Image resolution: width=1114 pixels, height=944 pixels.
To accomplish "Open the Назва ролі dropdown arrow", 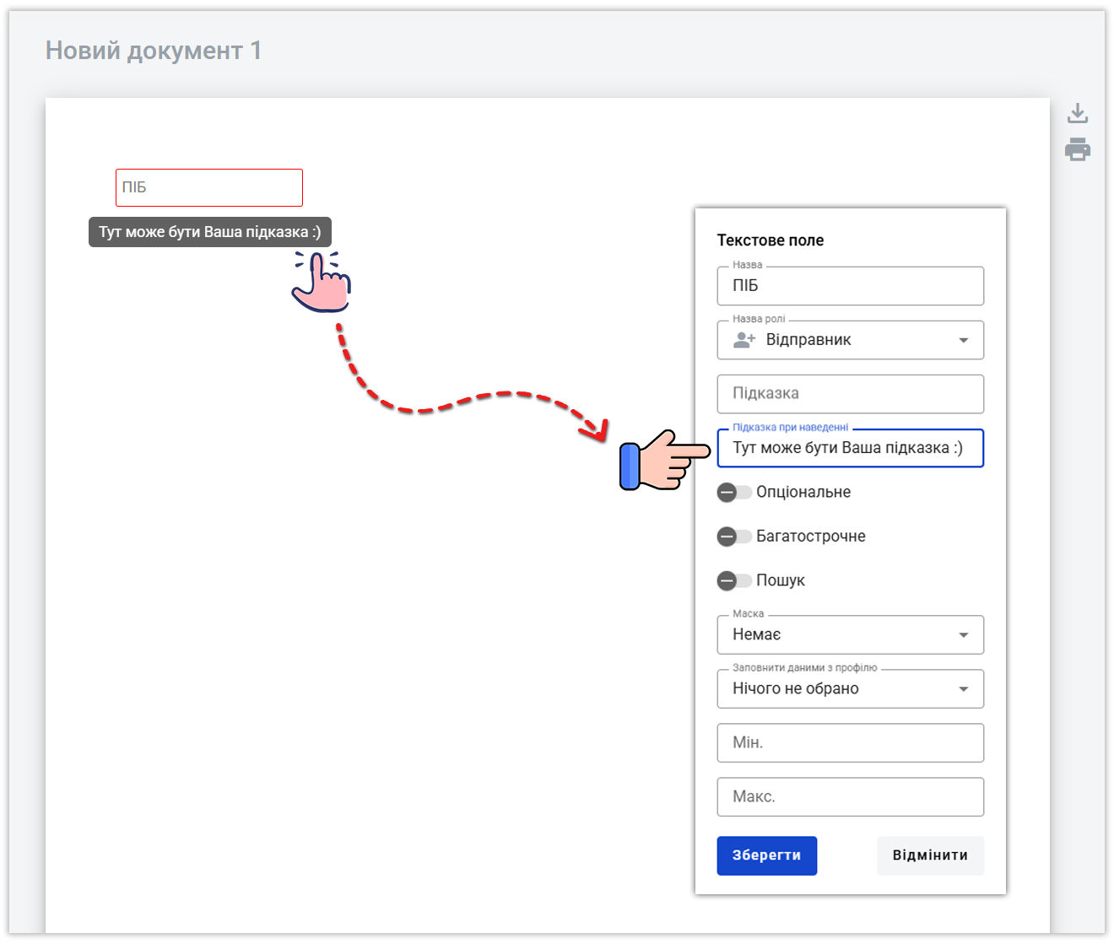I will point(963,341).
